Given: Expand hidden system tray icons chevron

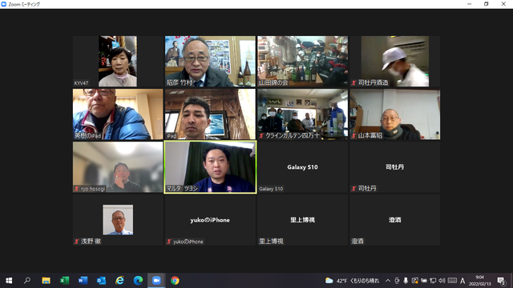Looking at the screenshot, I should point(388,281).
